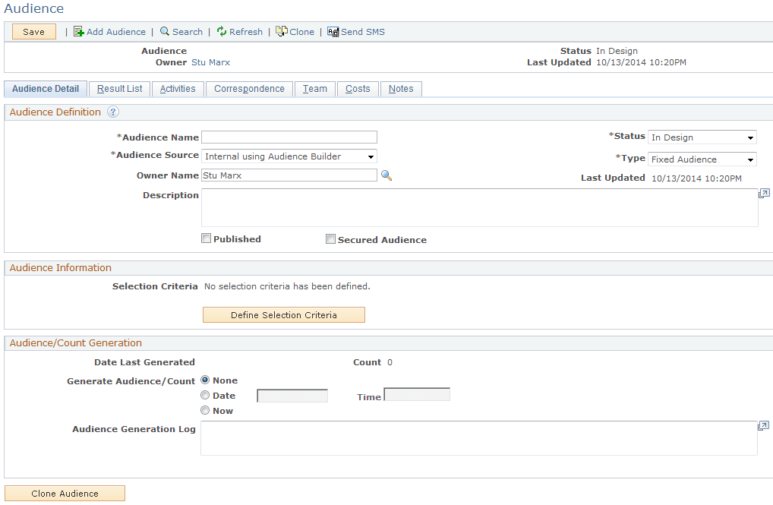Focus the Audience Name input field
The height and width of the screenshot is (505, 773).
[x=289, y=137]
